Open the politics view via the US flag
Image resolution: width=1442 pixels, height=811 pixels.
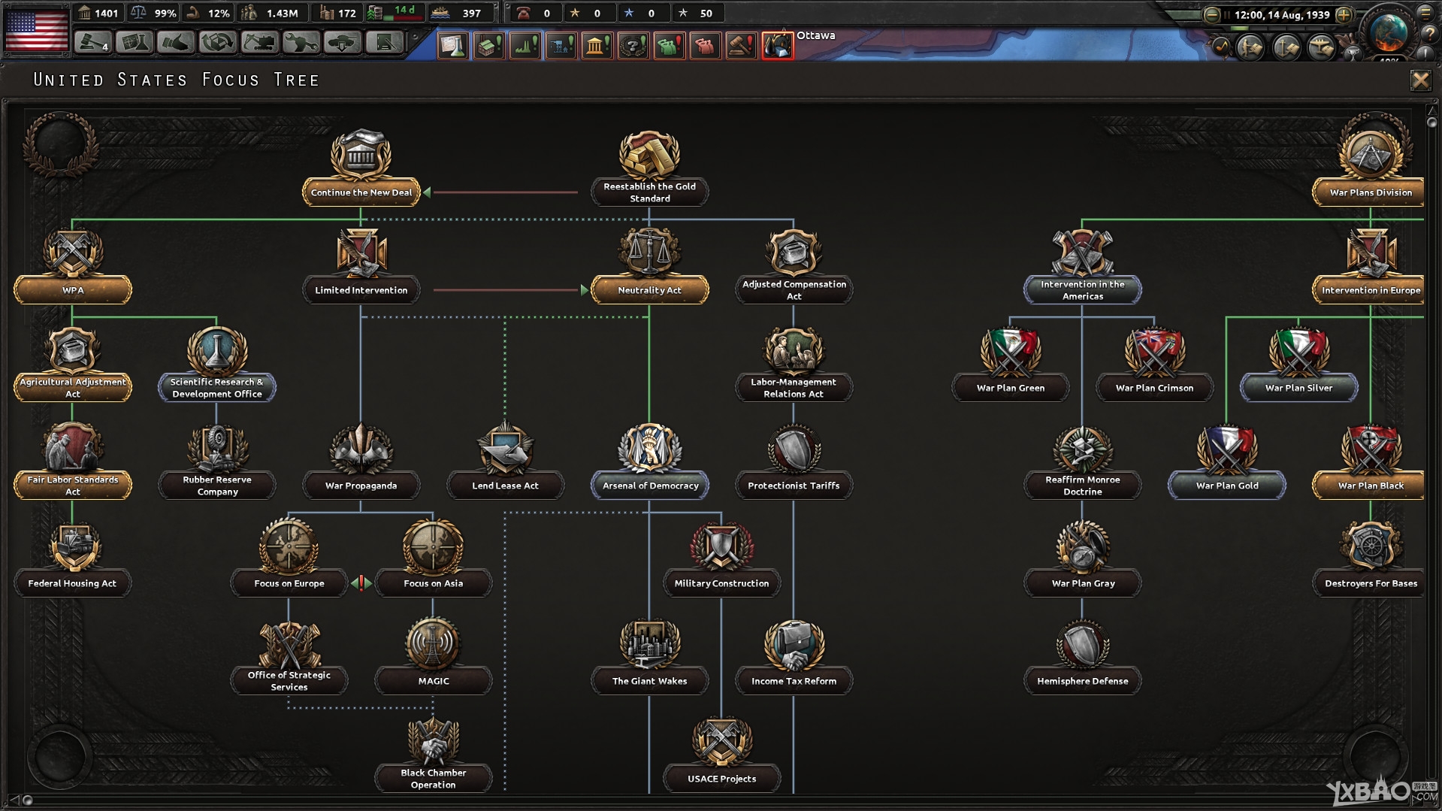36,31
